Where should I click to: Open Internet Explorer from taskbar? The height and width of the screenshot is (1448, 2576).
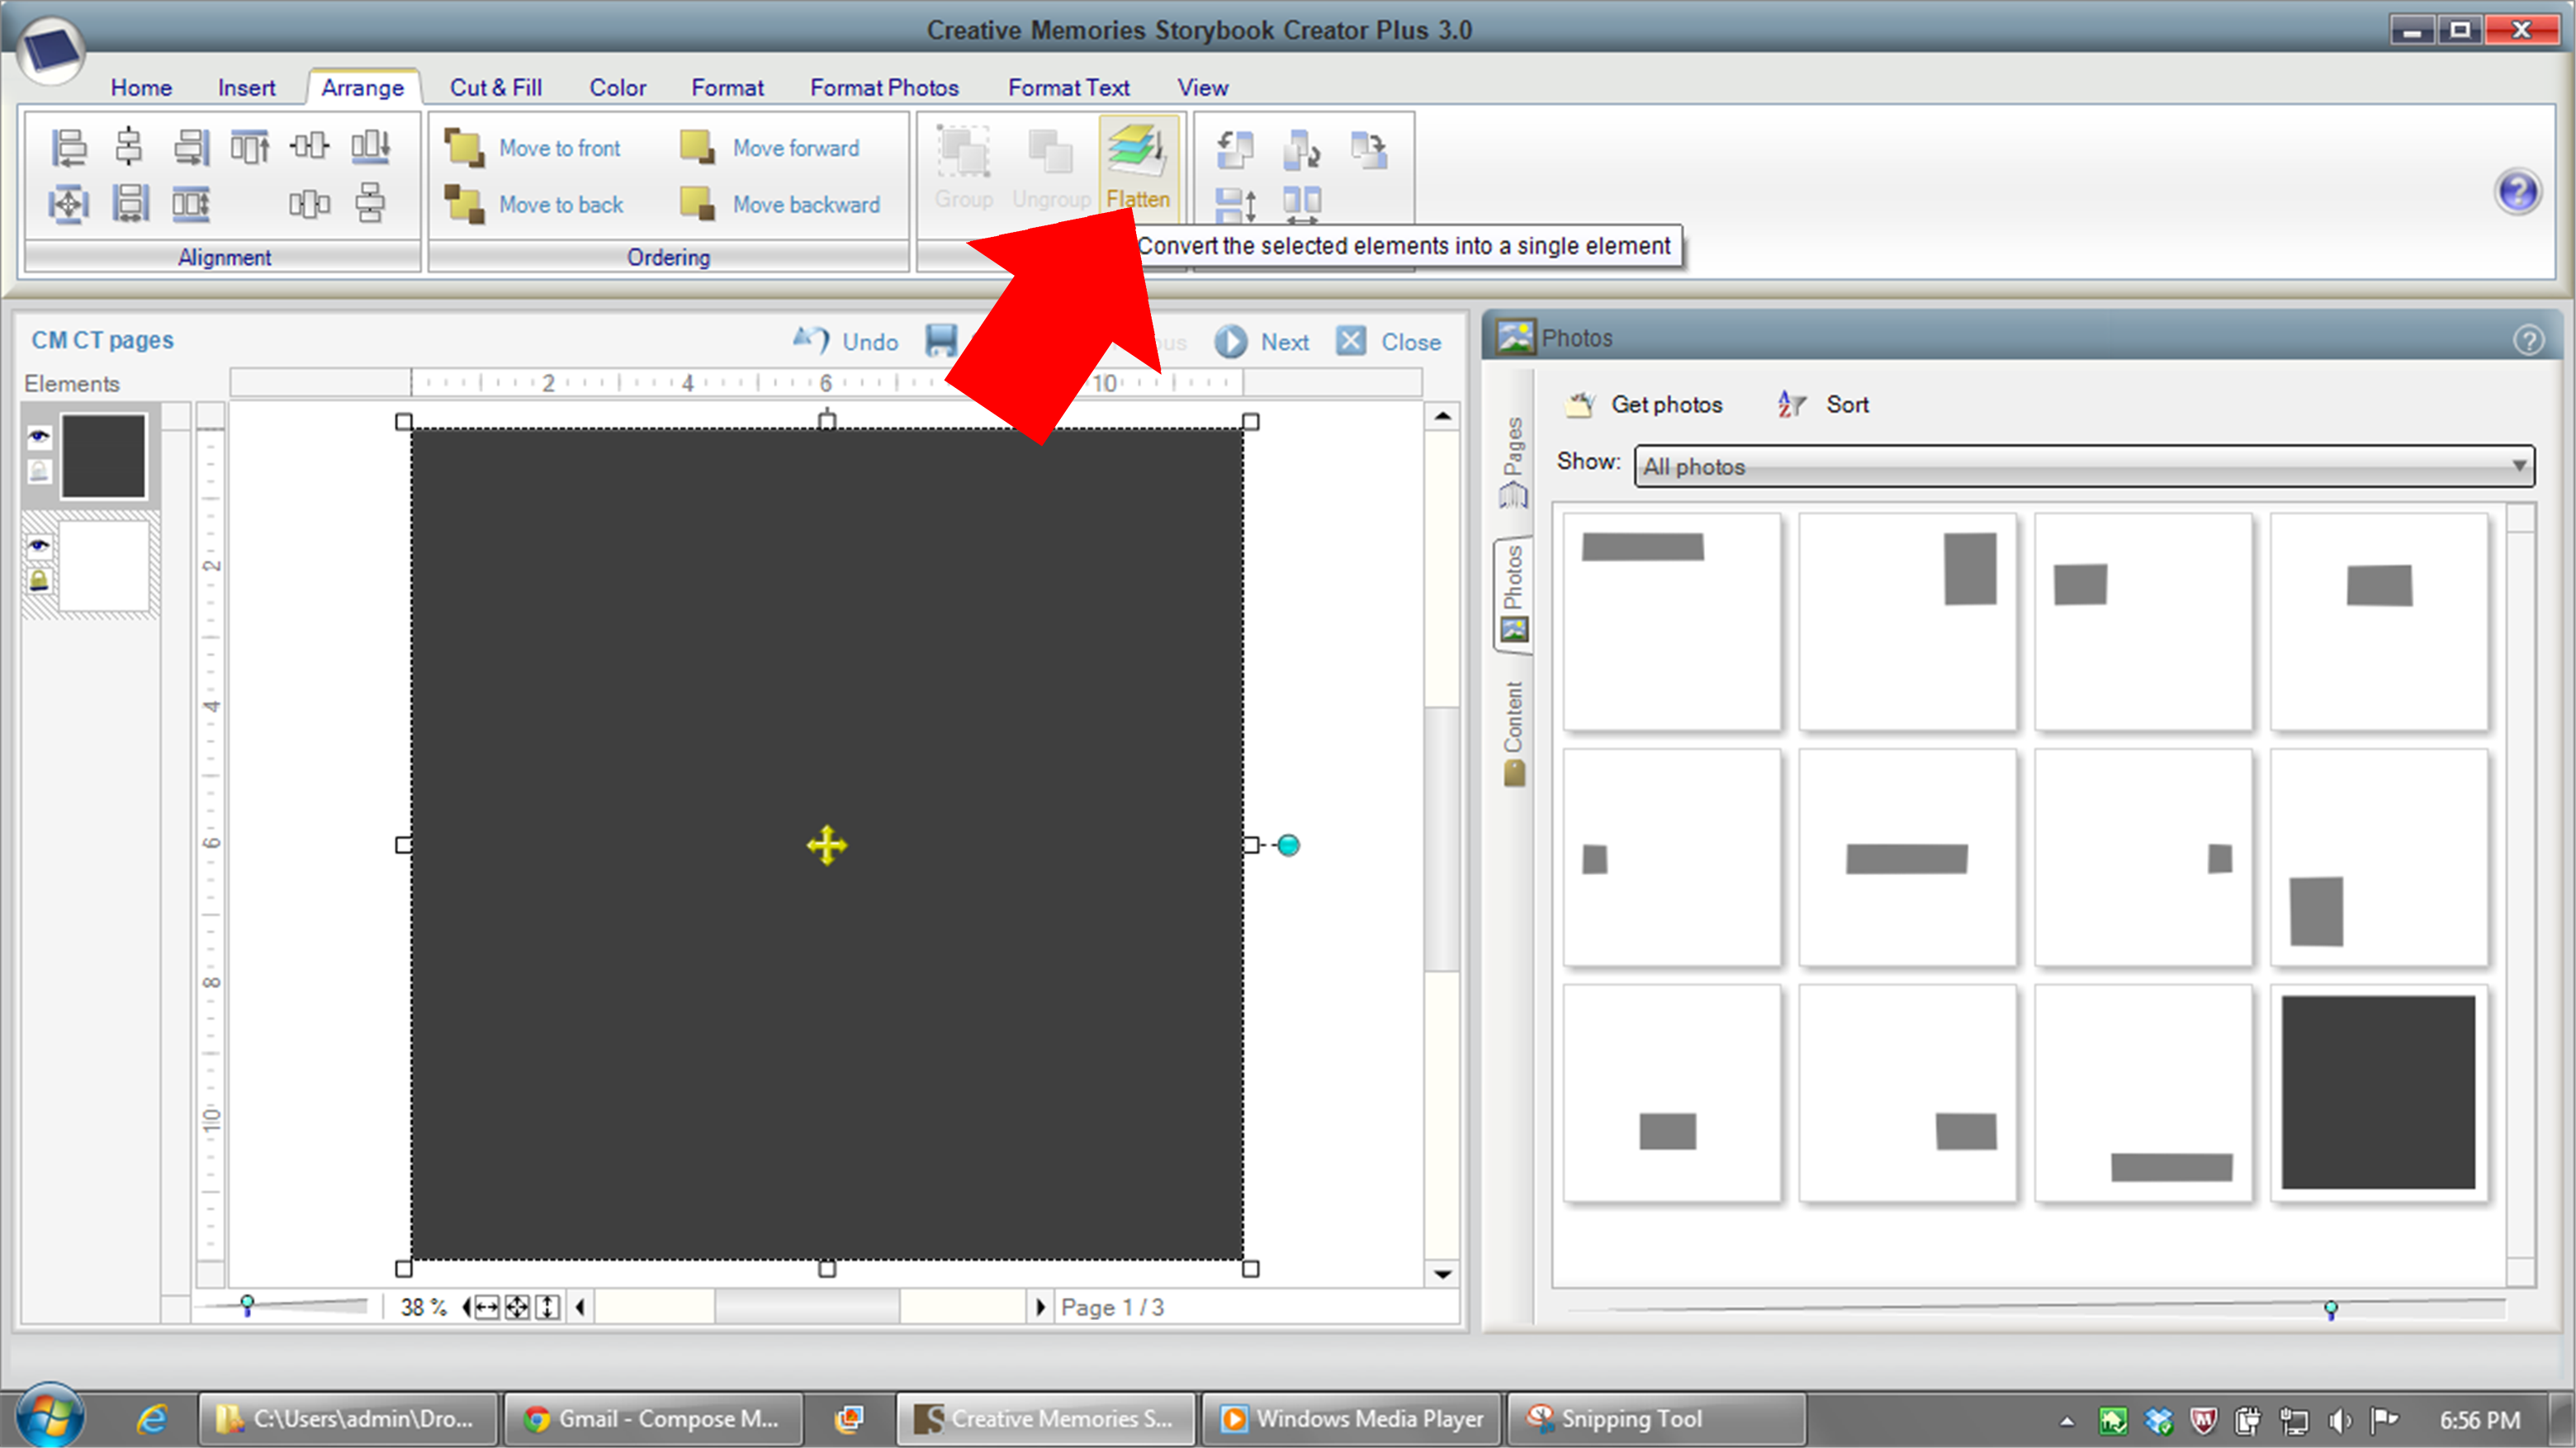pyautogui.click(x=152, y=1418)
